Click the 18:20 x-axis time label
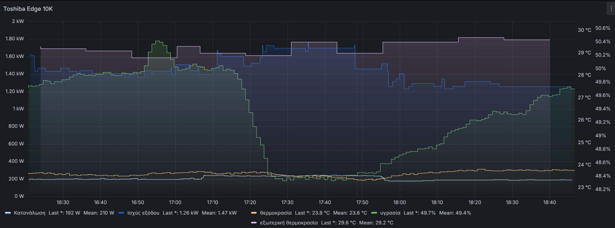Image resolution: width=615 pixels, height=228 pixels. [475, 202]
